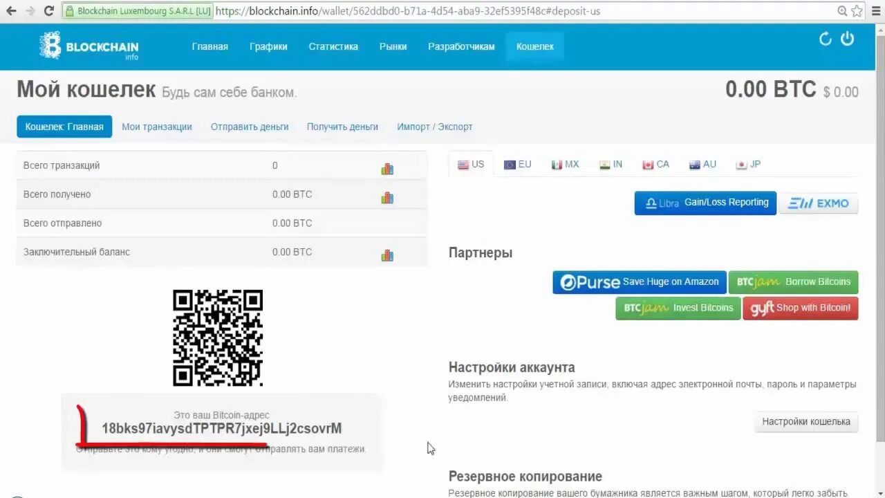Image resolution: width=885 pixels, height=498 pixels.
Task: Open Главная in the top navigation
Action: 209,46
